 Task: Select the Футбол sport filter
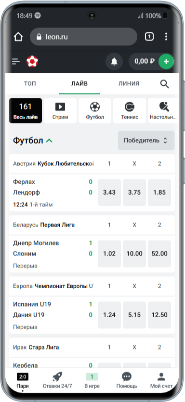95,111
